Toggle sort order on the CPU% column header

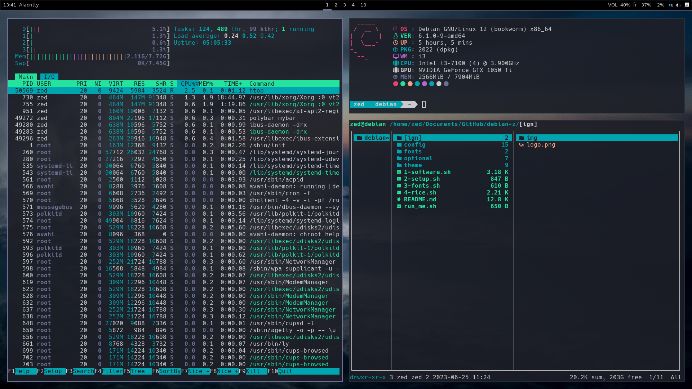pos(187,84)
